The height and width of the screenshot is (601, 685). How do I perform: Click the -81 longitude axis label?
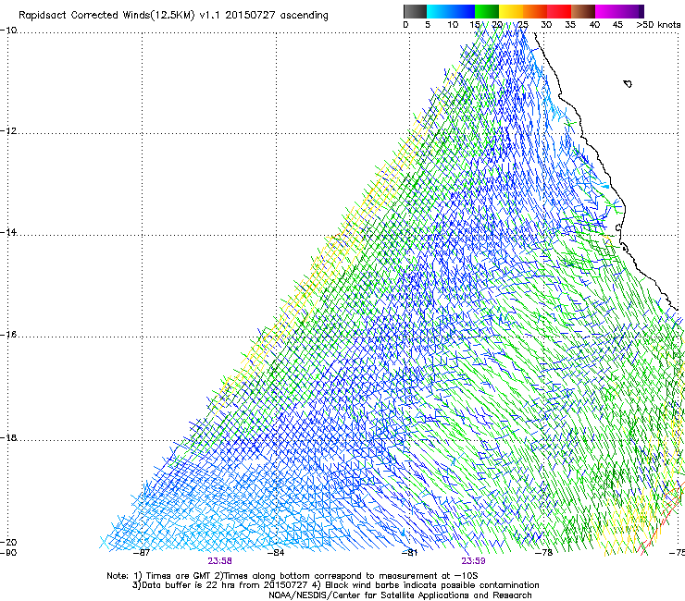click(409, 553)
